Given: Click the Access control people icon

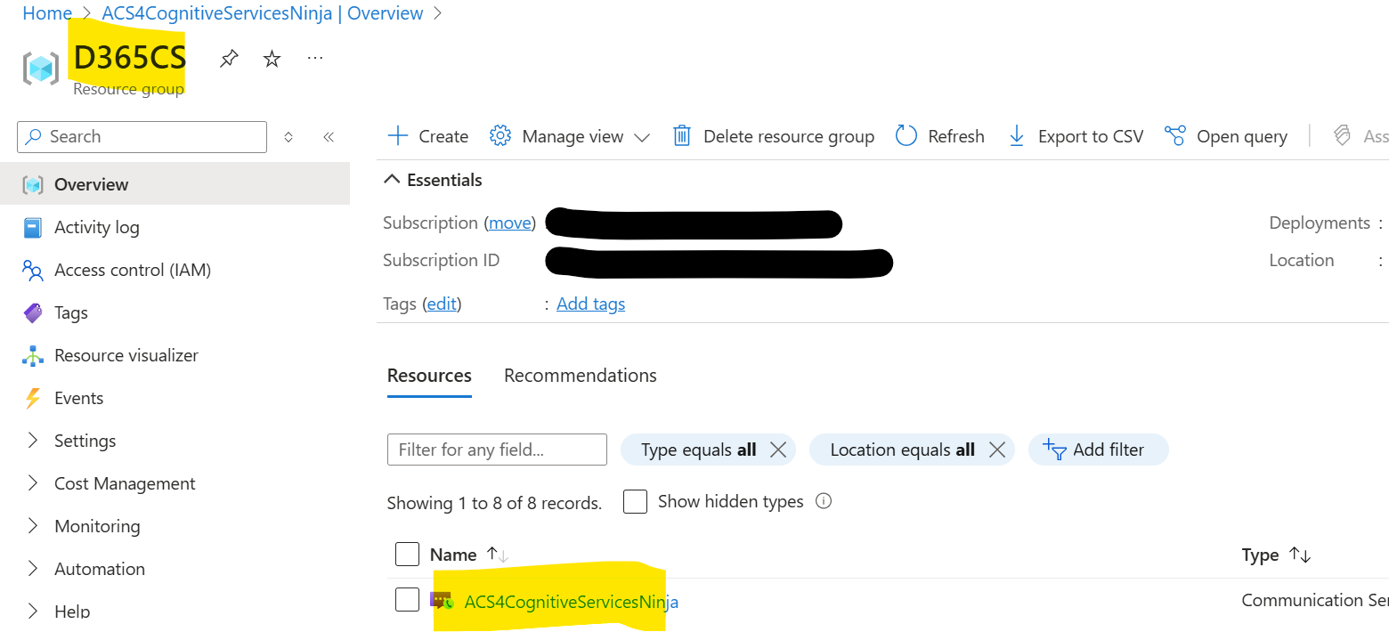Looking at the screenshot, I should 33,271.
